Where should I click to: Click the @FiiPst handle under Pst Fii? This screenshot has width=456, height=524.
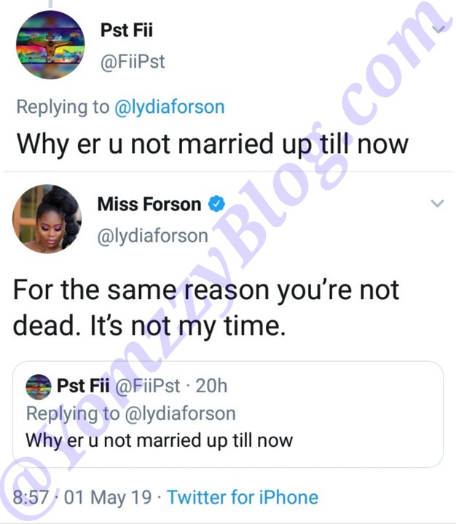[x=133, y=61]
